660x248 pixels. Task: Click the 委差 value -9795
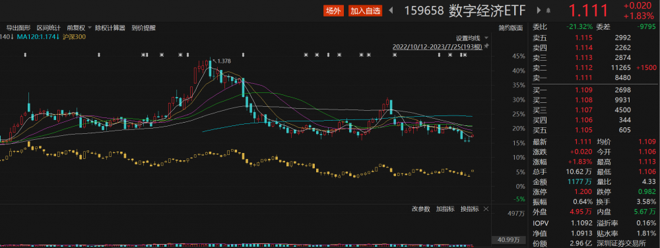pos(647,27)
